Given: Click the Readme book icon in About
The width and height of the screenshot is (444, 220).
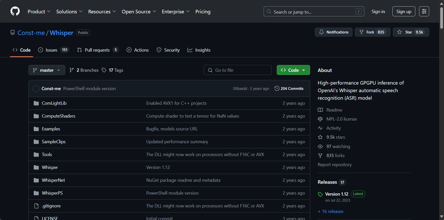Looking at the screenshot, I should coord(320,110).
